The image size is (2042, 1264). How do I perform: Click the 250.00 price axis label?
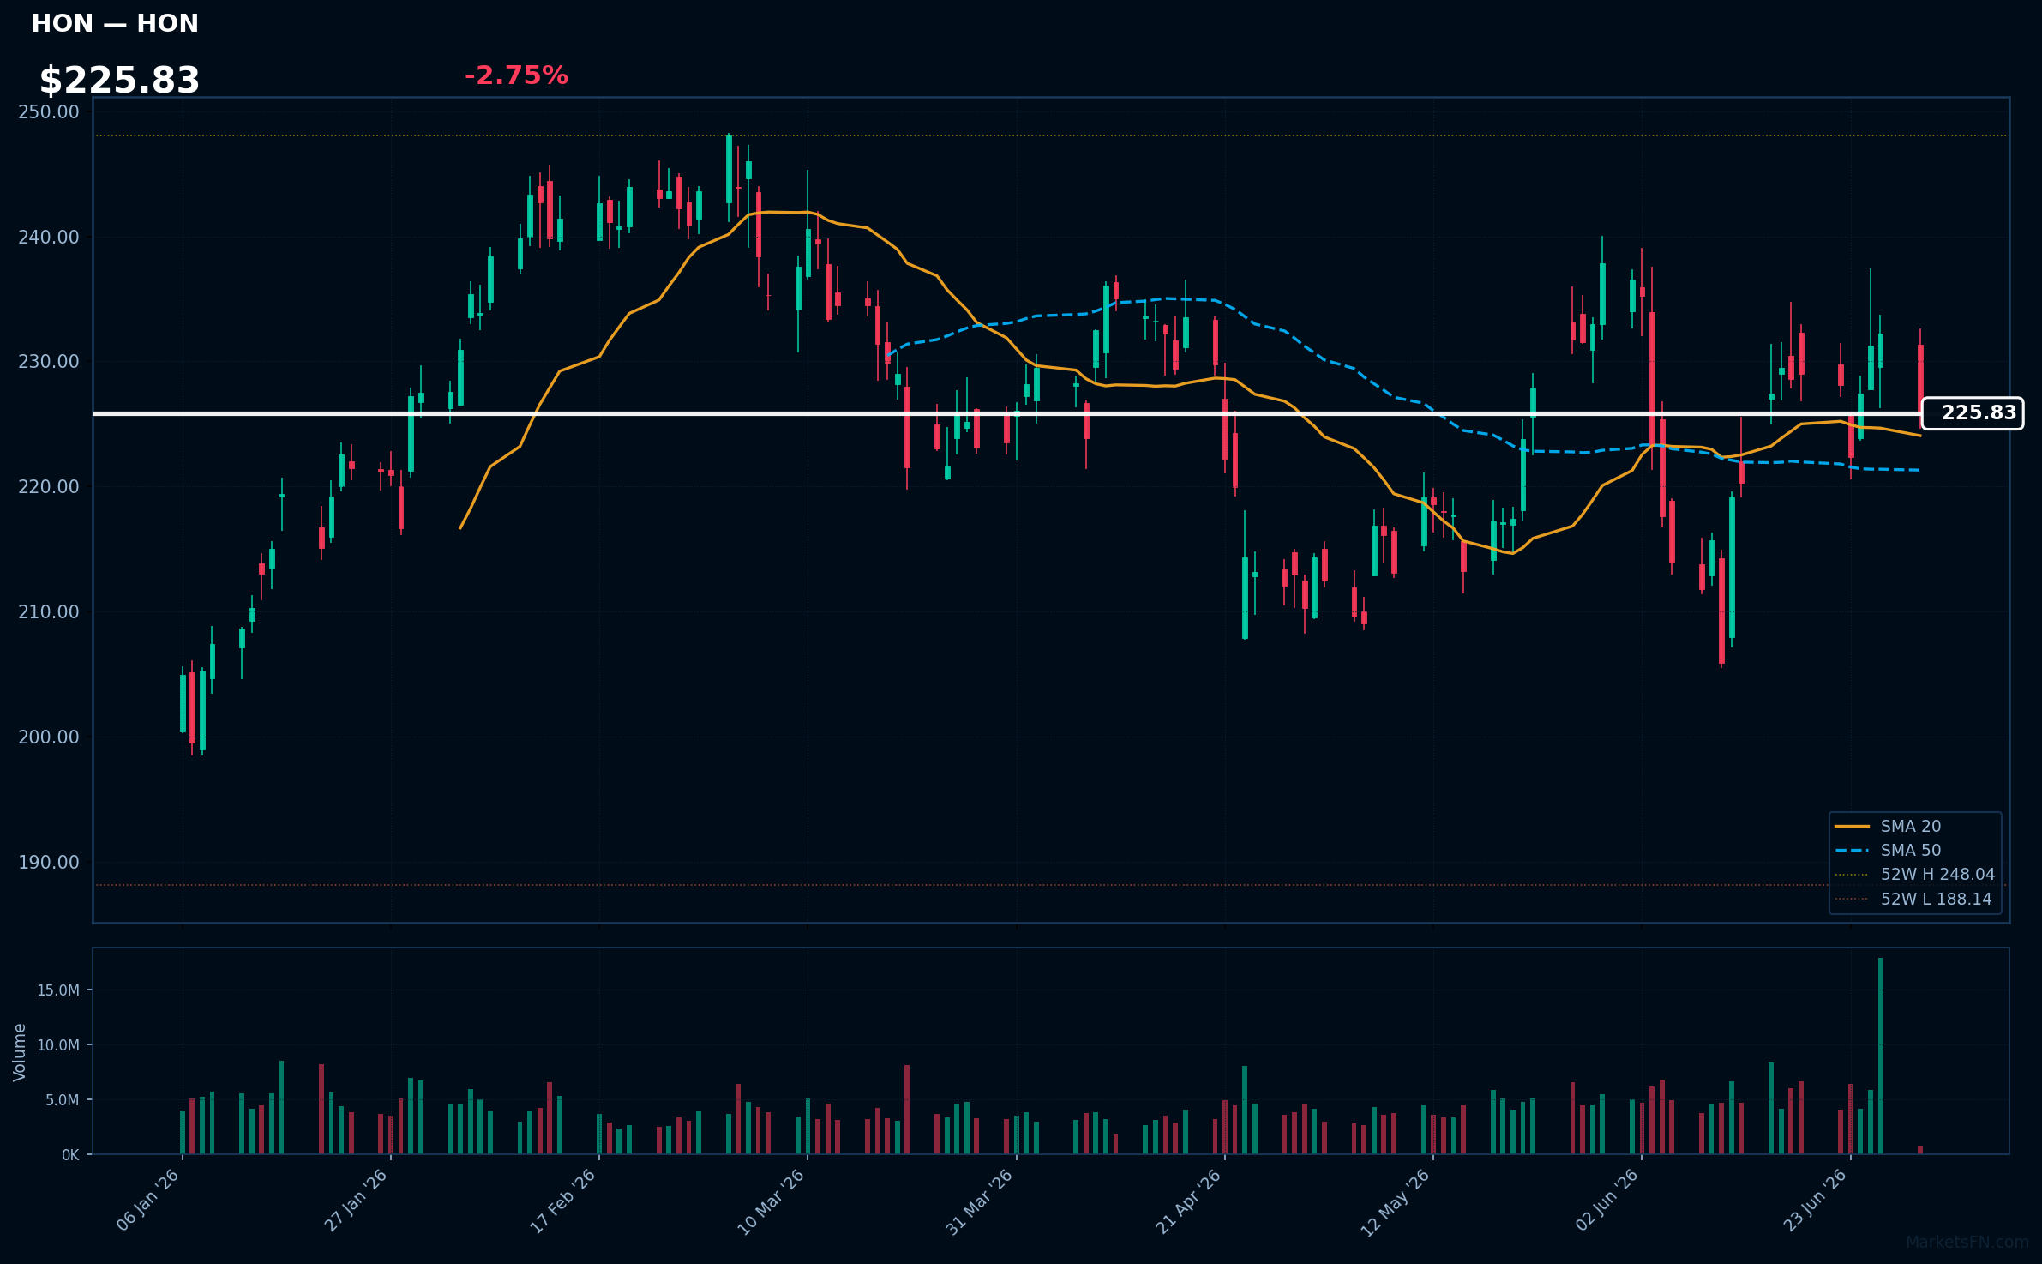49,112
